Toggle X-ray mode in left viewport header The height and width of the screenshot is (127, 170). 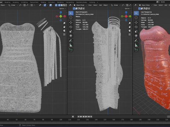tap(56, 5)
